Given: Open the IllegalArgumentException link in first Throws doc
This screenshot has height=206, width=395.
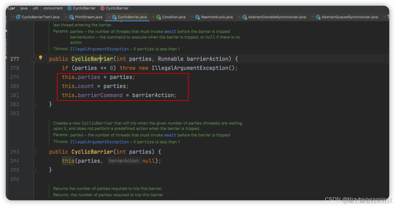Looking at the screenshot, I should coord(100,49).
